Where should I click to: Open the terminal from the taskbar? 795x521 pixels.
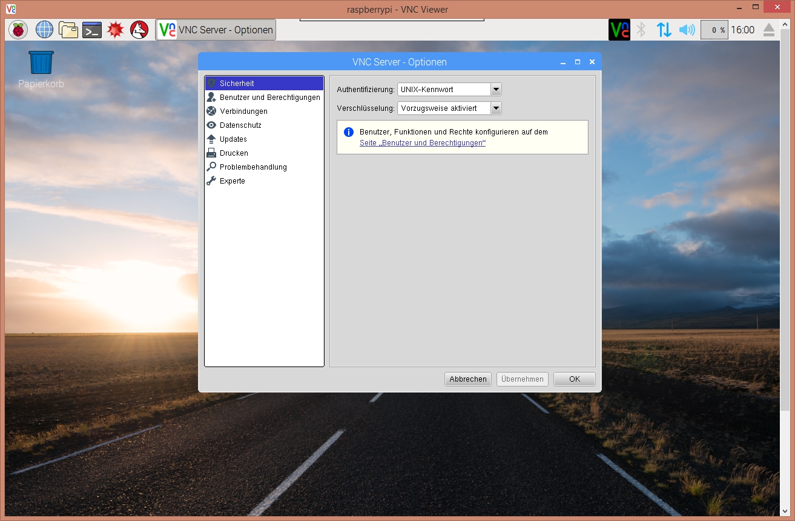coord(92,30)
